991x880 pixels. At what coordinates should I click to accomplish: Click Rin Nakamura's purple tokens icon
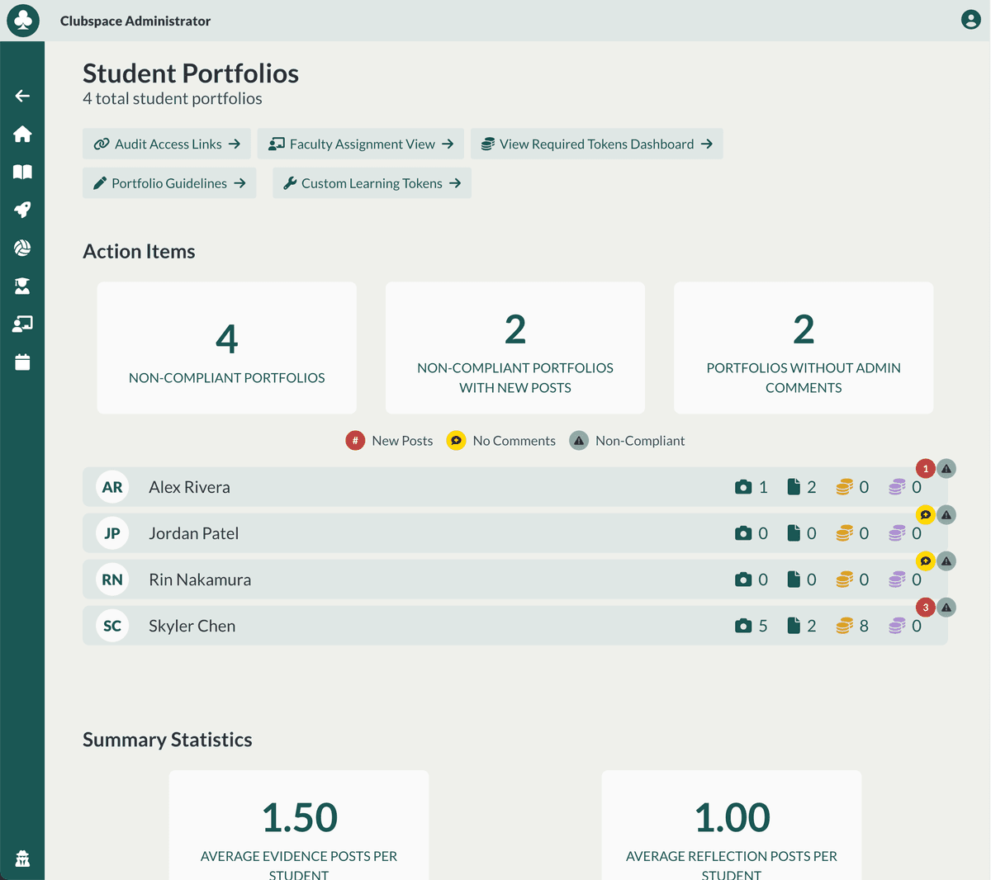point(897,580)
